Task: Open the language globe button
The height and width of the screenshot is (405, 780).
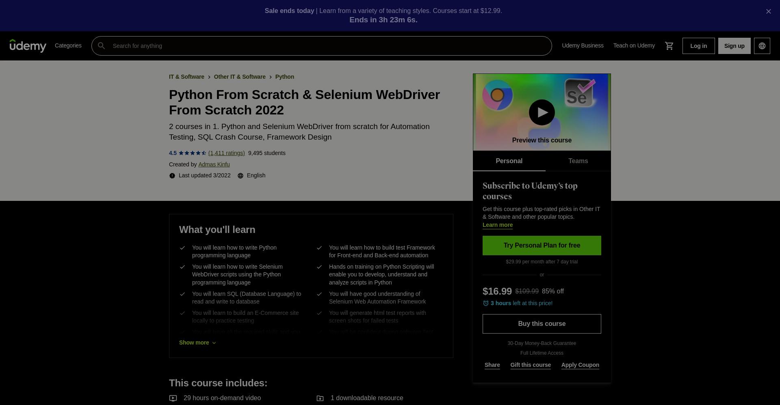Action: [762, 46]
